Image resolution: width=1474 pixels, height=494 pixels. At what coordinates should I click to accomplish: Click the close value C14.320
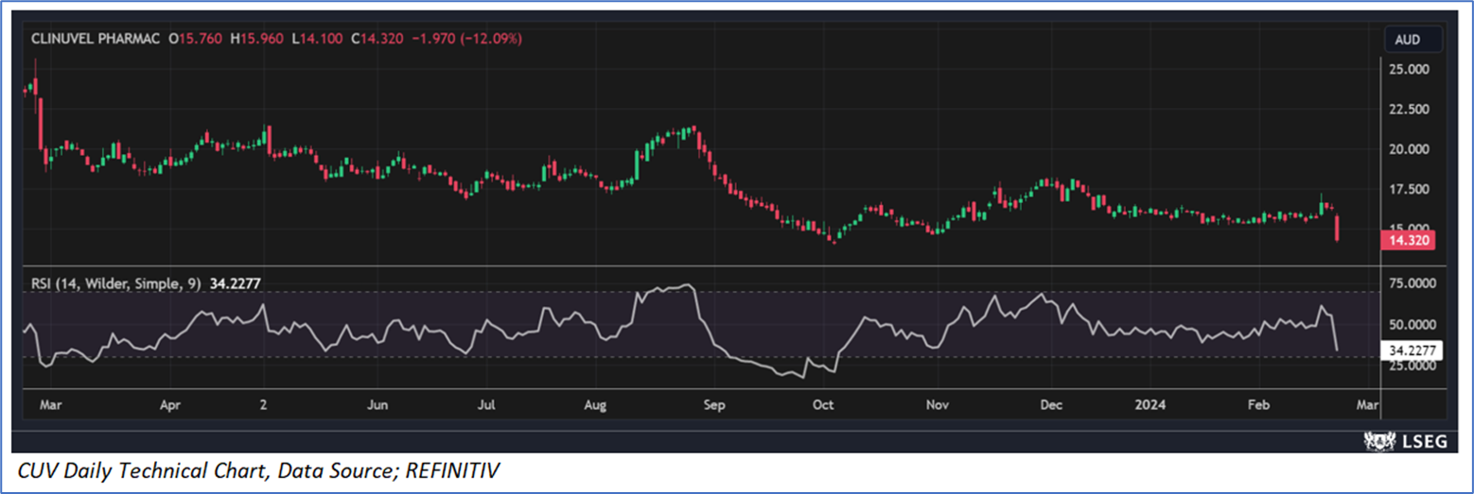[376, 40]
